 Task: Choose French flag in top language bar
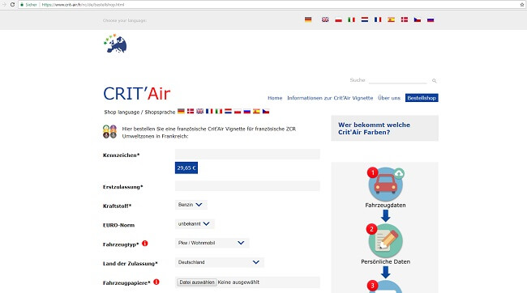point(378,19)
